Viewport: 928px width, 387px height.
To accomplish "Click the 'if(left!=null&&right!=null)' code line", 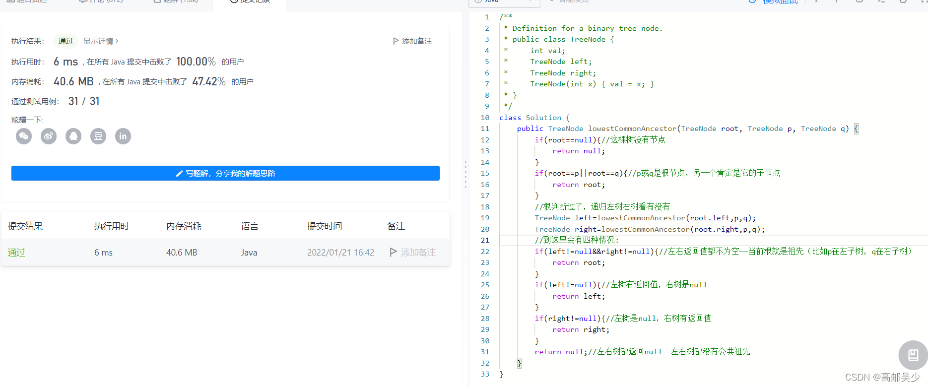I will point(723,252).
